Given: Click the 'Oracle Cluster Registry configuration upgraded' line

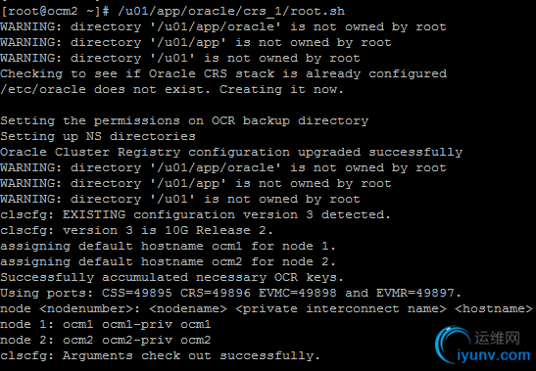Looking at the screenshot, I should [231, 153].
